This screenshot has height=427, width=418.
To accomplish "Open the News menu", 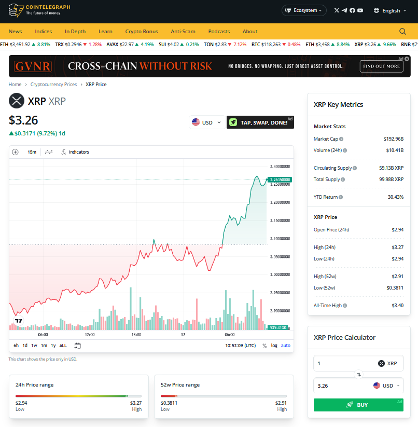I will (x=15, y=31).
